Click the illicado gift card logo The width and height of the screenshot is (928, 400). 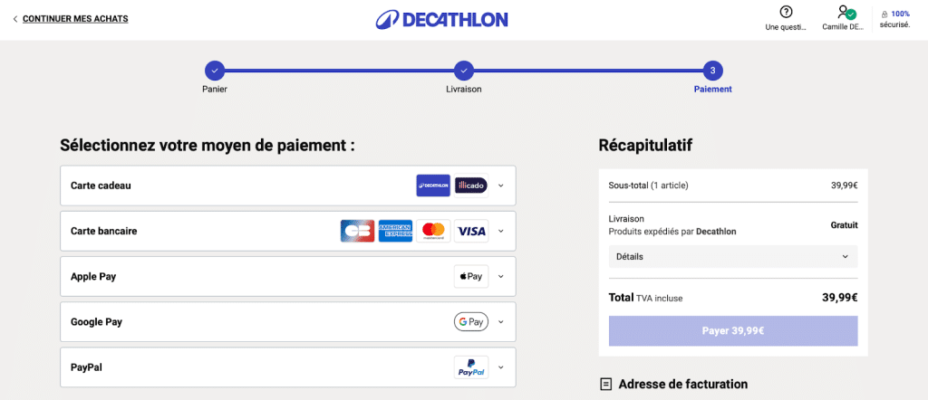pyautogui.click(x=471, y=185)
